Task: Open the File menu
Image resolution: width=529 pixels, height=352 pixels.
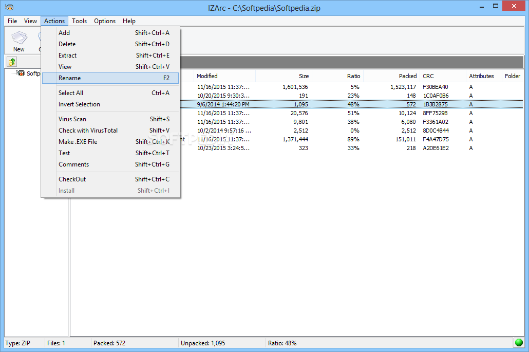Action: [12, 21]
